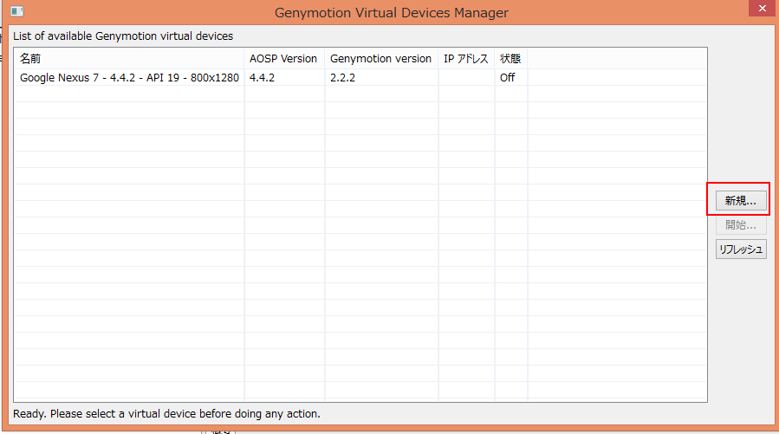This screenshot has height=434, width=779.
Task: Select the 4.4.2 AOSP version cell
Action: pos(284,77)
